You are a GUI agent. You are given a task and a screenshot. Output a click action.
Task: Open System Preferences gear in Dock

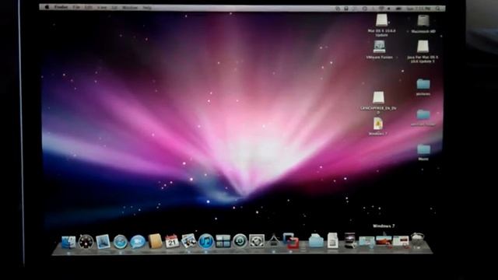257,241
